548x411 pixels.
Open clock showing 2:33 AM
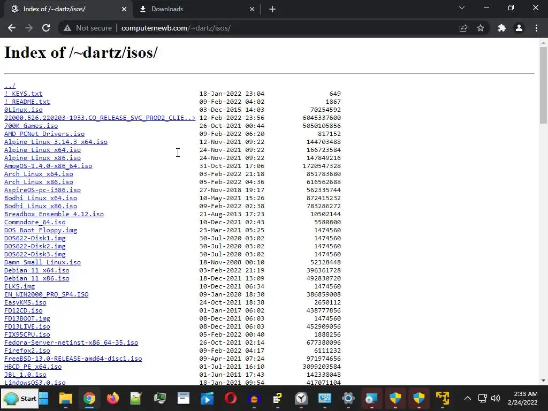pyautogui.click(x=522, y=398)
